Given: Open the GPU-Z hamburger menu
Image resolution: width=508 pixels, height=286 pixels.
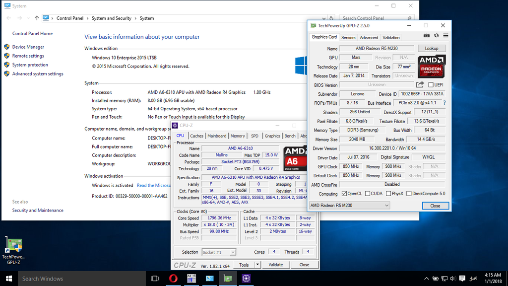Looking at the screenshot, I should click(x=446, y=36).
